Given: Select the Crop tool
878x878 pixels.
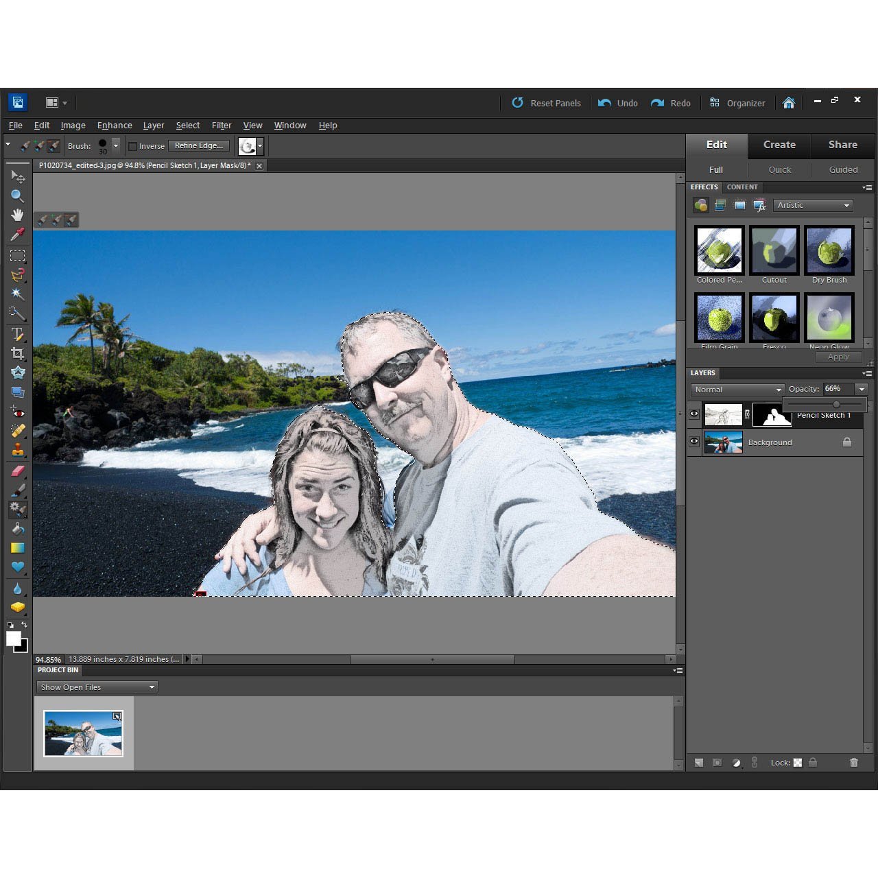Looking at the screenshot, I should [x=18, y=353].
